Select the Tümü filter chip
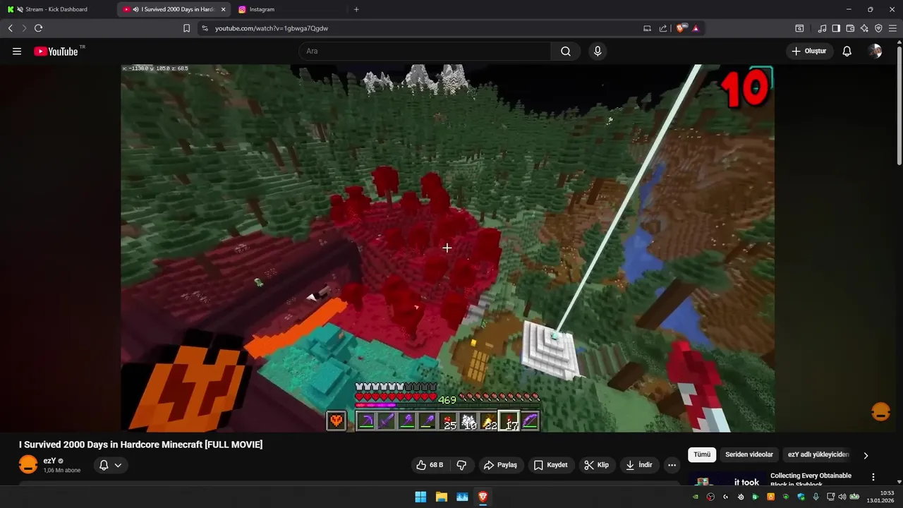Viewport: 903px width, 508px height. click(x=702, y=455)
